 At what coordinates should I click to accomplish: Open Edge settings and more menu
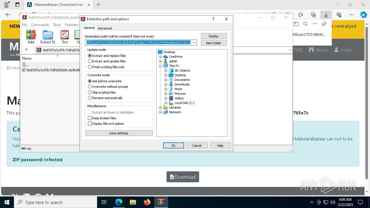pyautogui.click(x=351, y=15)
